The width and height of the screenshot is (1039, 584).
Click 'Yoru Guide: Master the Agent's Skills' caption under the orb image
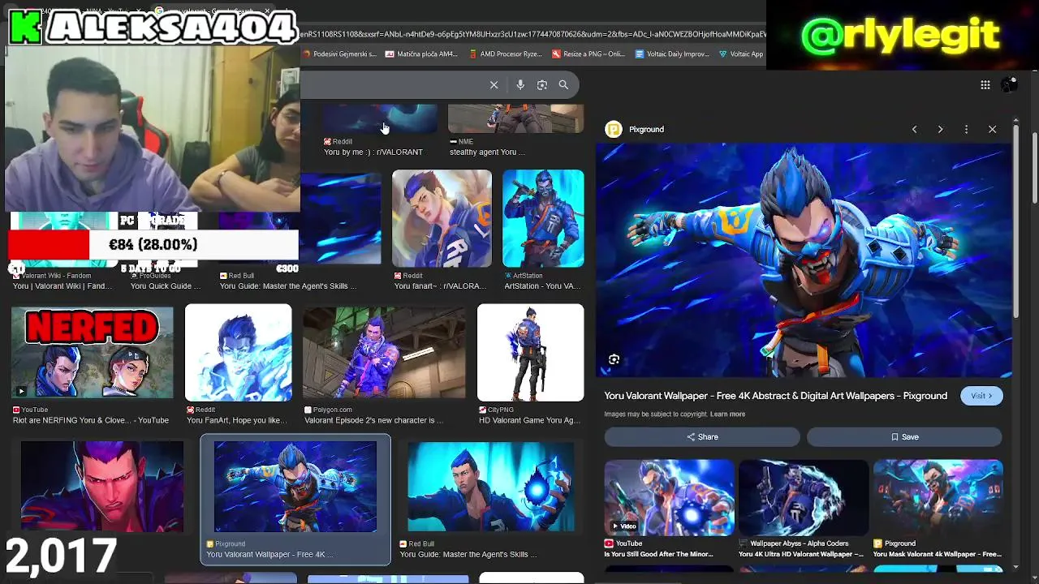tap(468, 554)
